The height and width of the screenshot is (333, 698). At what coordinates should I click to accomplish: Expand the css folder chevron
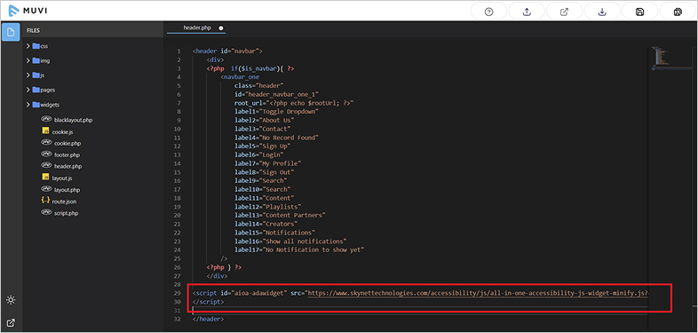[x=28, y=46]
